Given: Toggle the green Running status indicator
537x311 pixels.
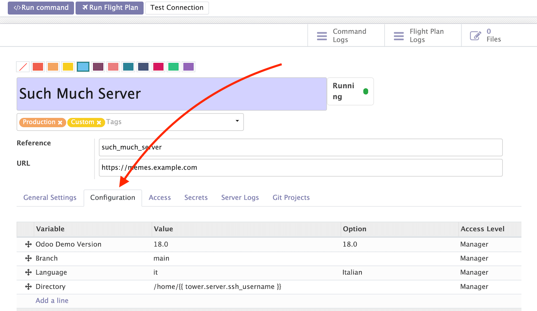Looking at the screenshot, I should pos(365,91).
